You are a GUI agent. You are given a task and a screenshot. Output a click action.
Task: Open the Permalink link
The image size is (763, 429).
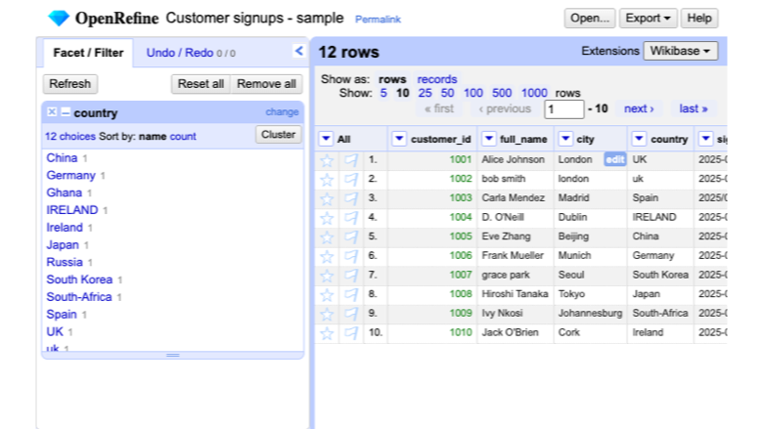pyautogui.click(x=378, y=20)
